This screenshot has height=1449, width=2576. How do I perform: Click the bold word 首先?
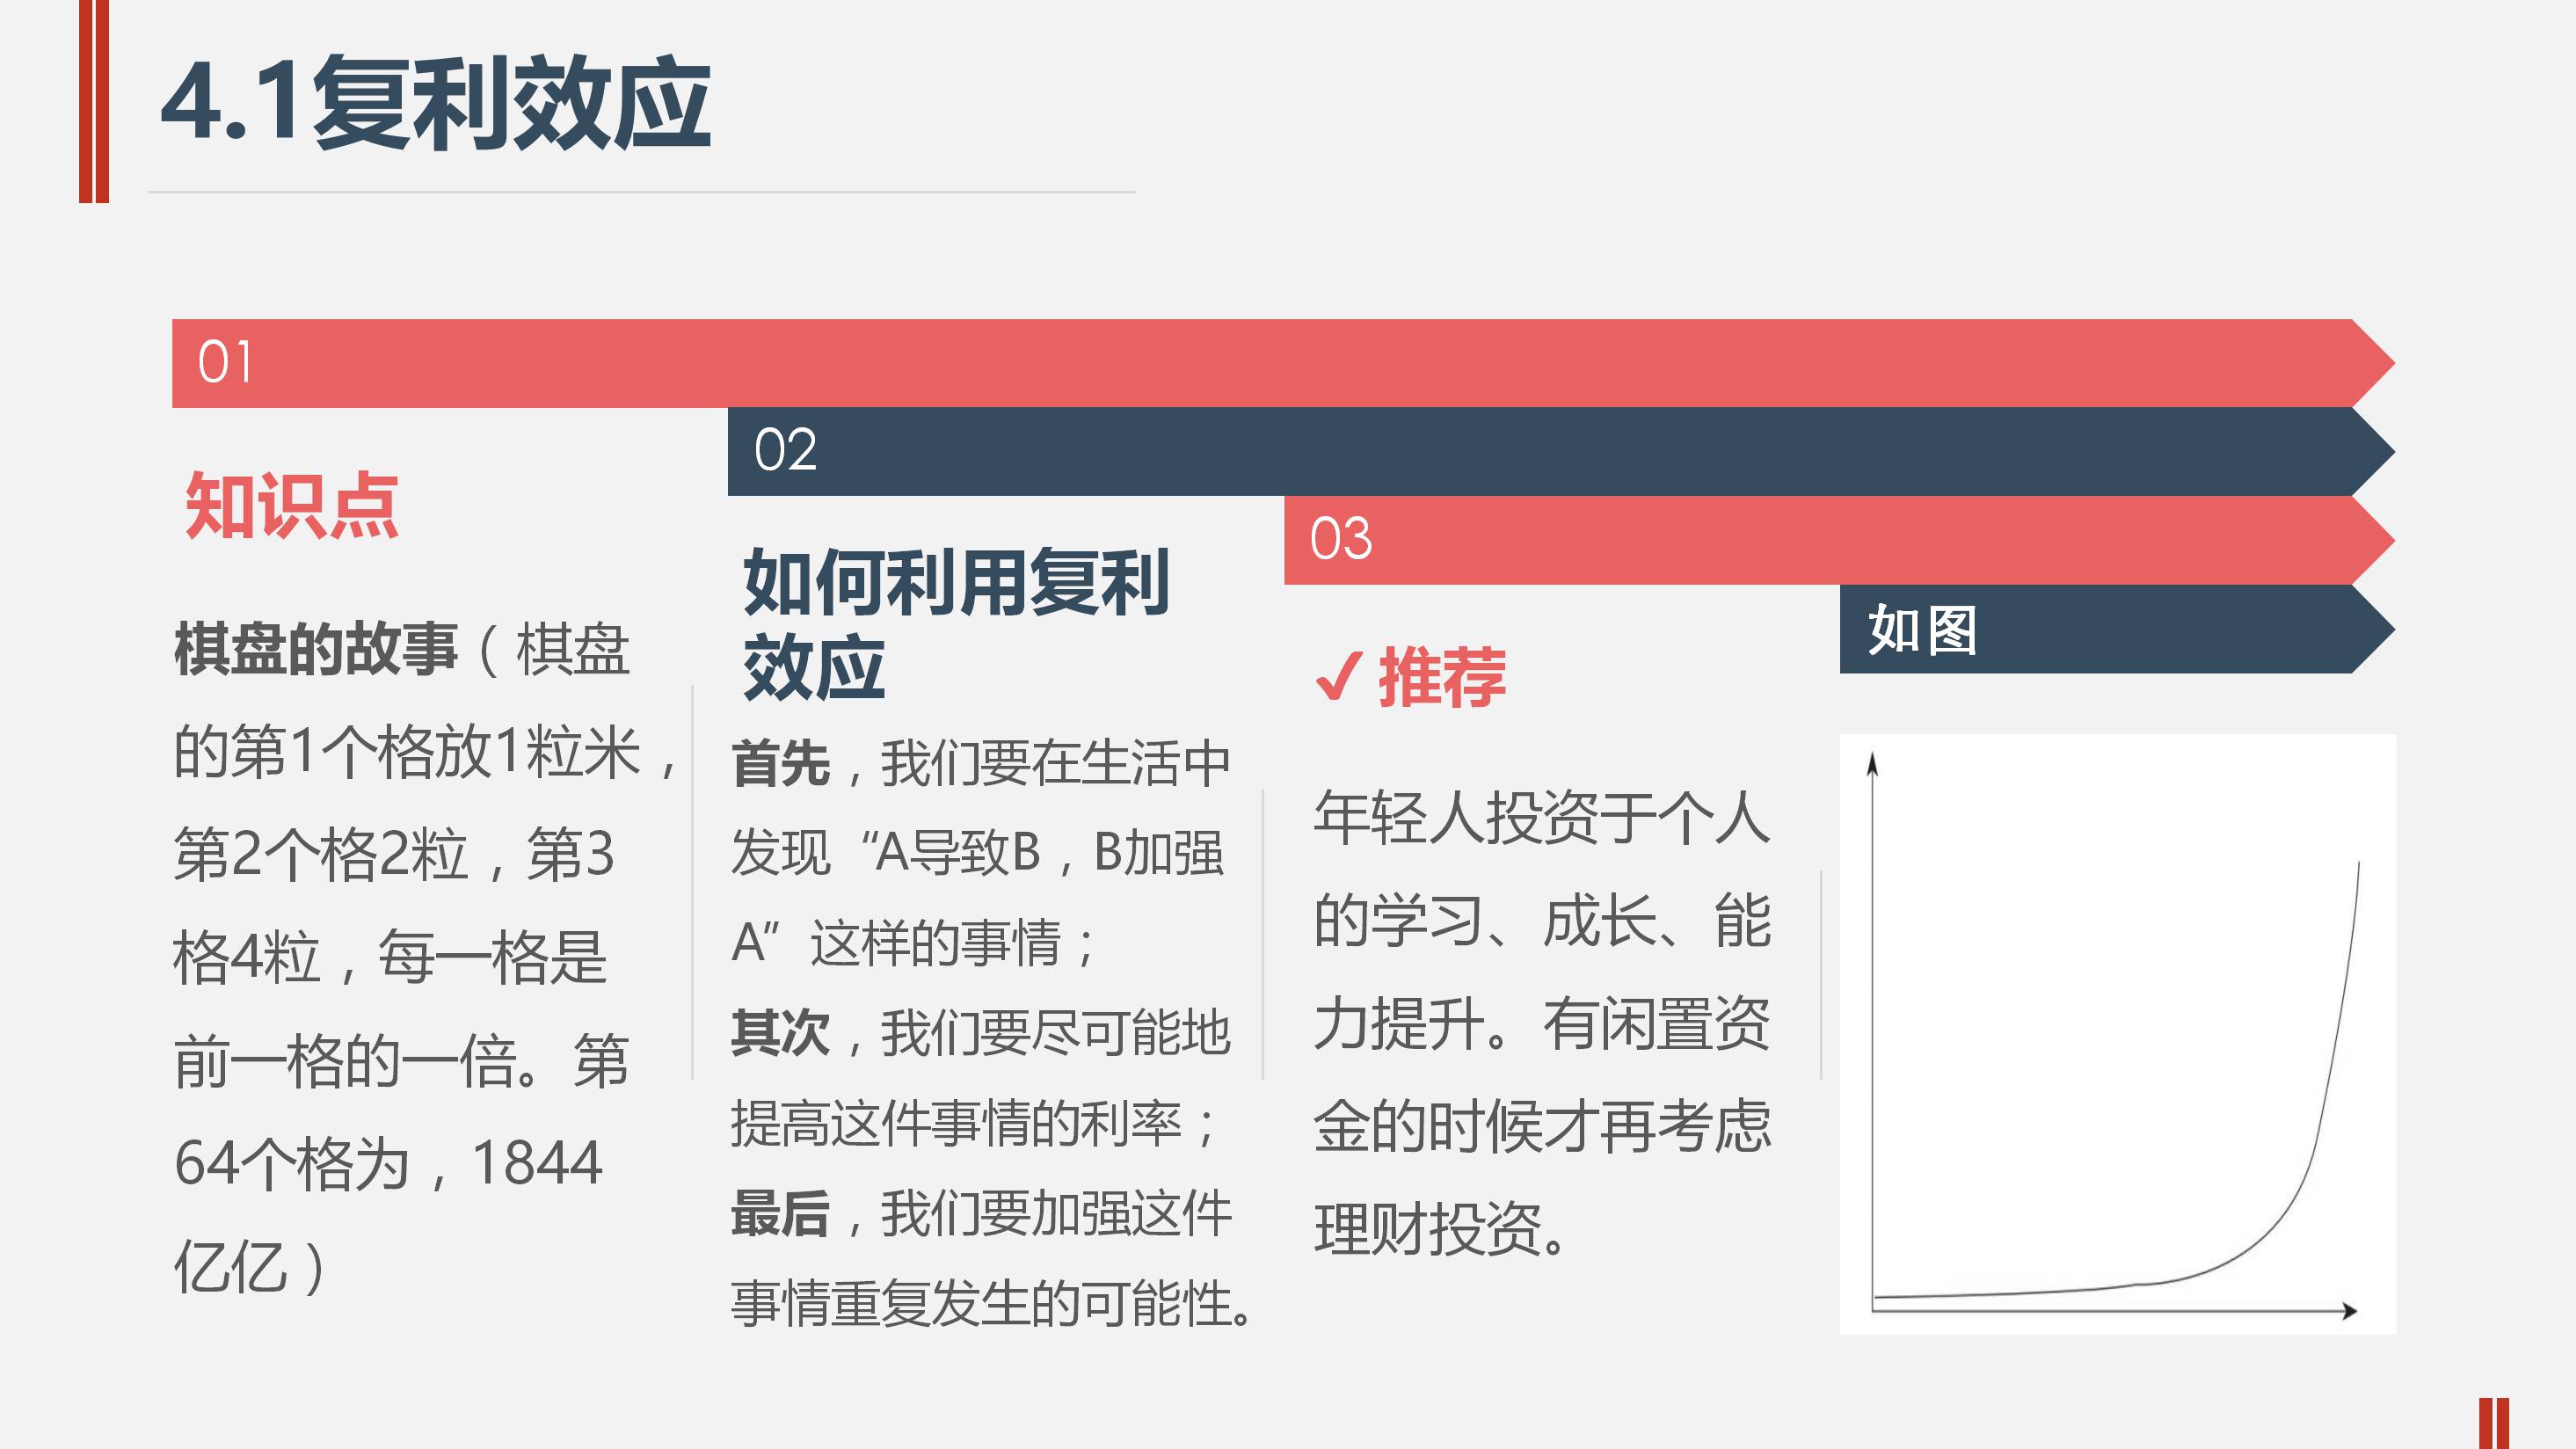click(780, 764)
